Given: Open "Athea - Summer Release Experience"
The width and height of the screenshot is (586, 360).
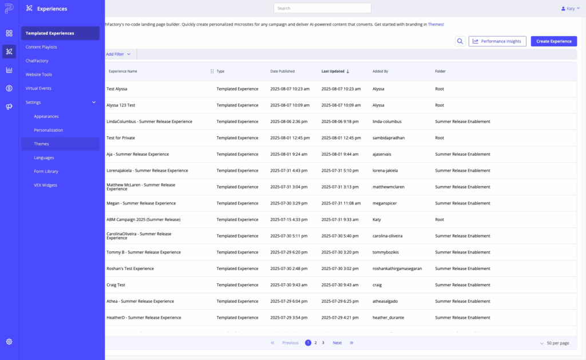Looking at the screenshot, I should pyautogui.click(x=140, y=301).
